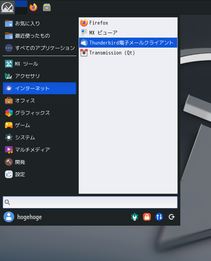
Task: Open the file manager panel icon
Action: tap(47, 7)
